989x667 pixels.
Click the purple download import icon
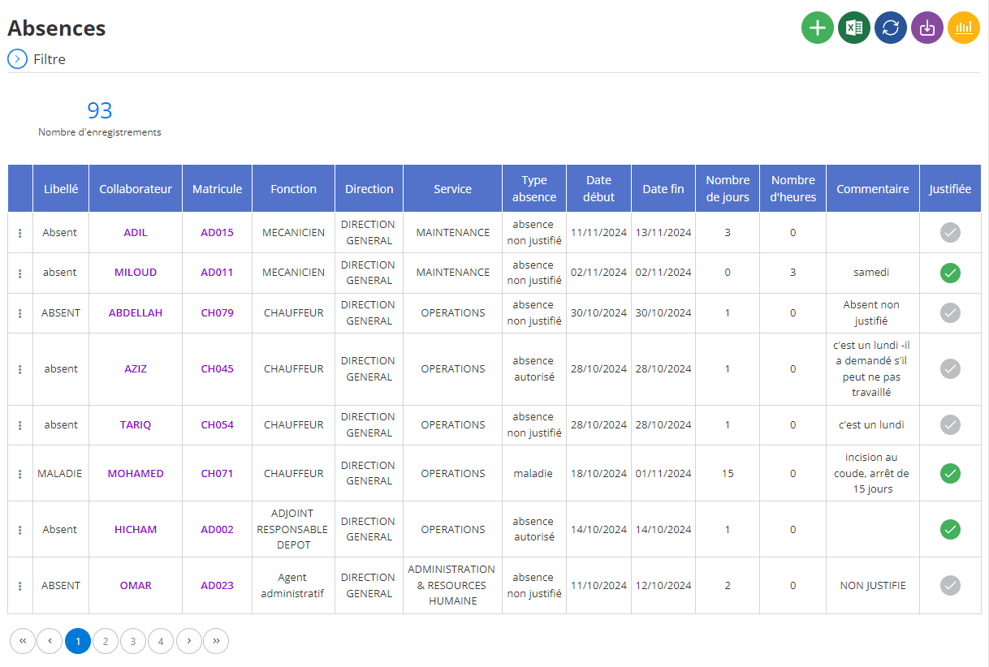[927, 28]
